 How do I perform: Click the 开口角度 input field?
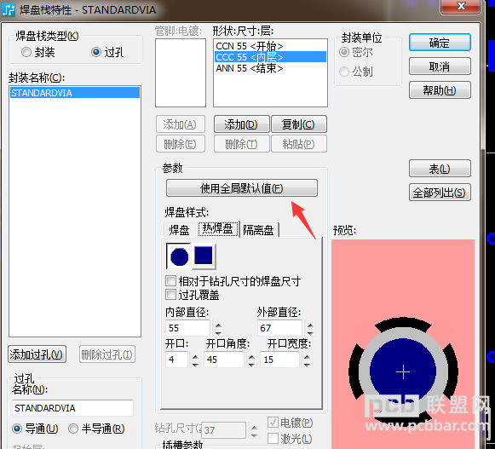tap(223, 360)
